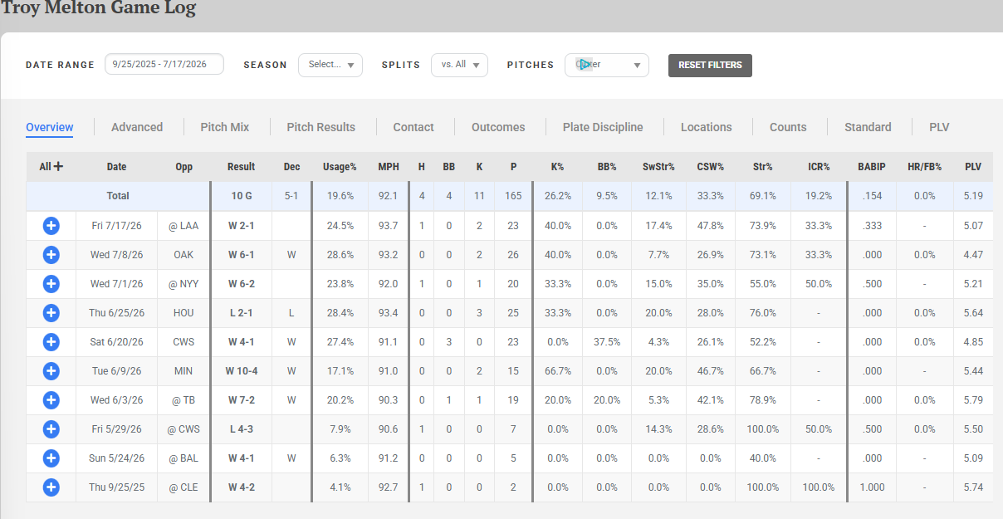
Task: Expand the Thu 6/25/26 HOU row
Action: (51, 313)
